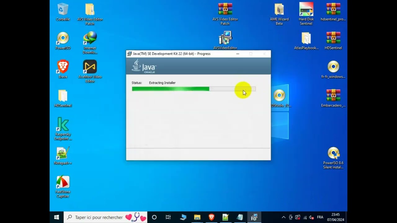This screenshot has height=223, width=397.
Task: Open the clock showing 23:45 07/04/2024
Action: pos(336,217)
